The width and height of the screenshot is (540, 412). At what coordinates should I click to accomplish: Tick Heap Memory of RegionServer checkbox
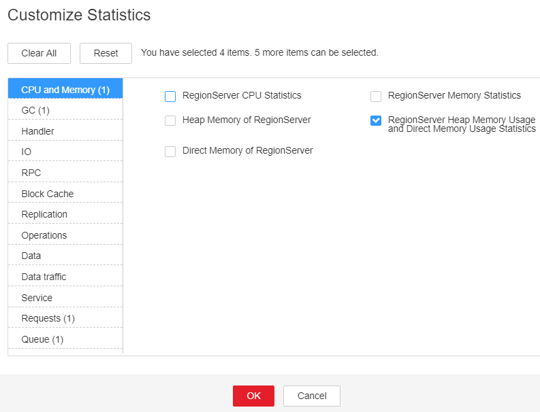(x=170, y=121)
